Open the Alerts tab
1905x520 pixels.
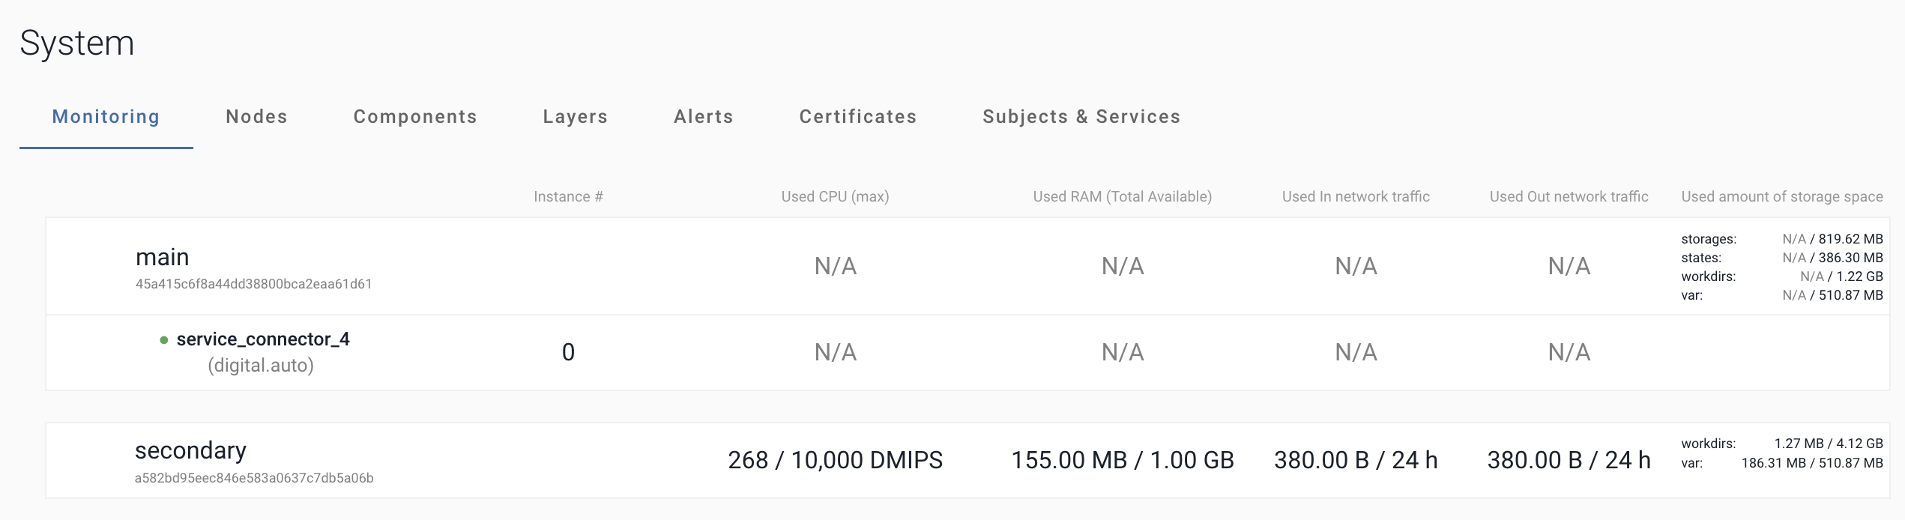703,117
